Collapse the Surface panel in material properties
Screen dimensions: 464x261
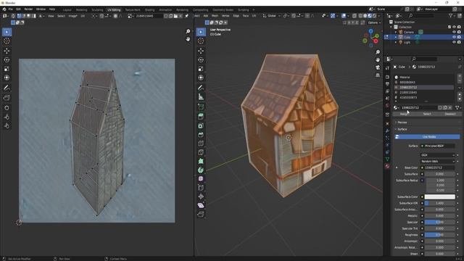[x=402, y=129]
